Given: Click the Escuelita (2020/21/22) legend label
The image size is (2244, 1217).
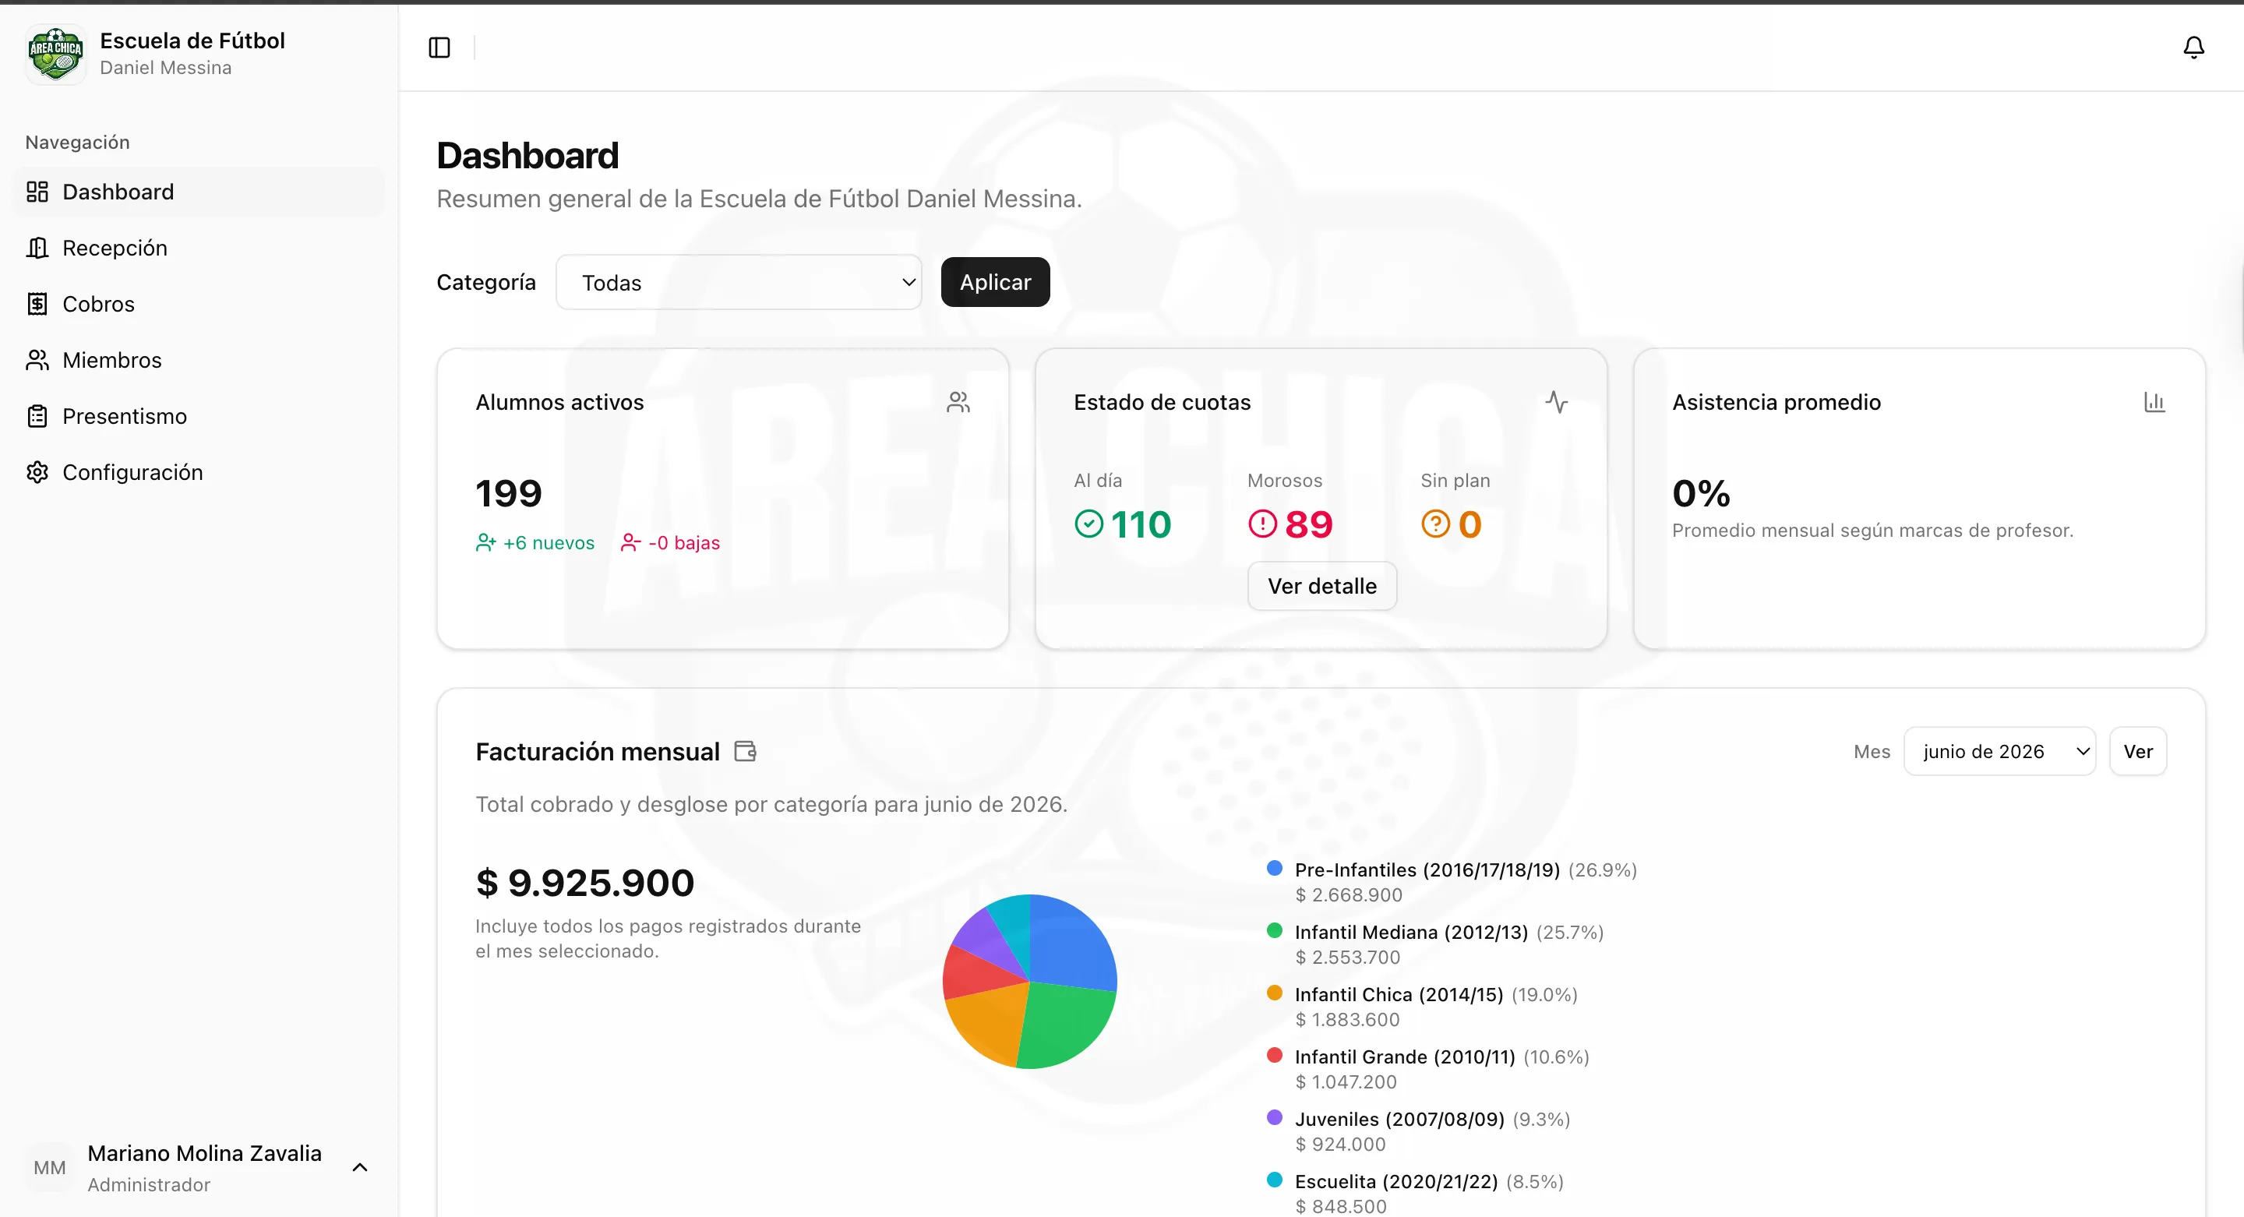Looking at the screenshot, I should coord(1396,1181).
